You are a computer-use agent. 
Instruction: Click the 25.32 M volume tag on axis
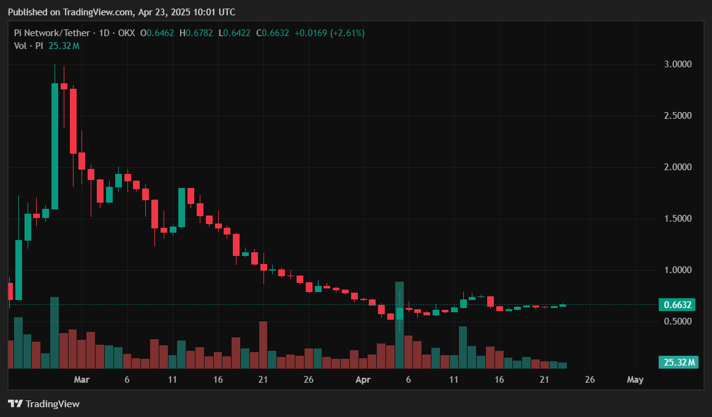pyautogui.click(x=678, y=363)
